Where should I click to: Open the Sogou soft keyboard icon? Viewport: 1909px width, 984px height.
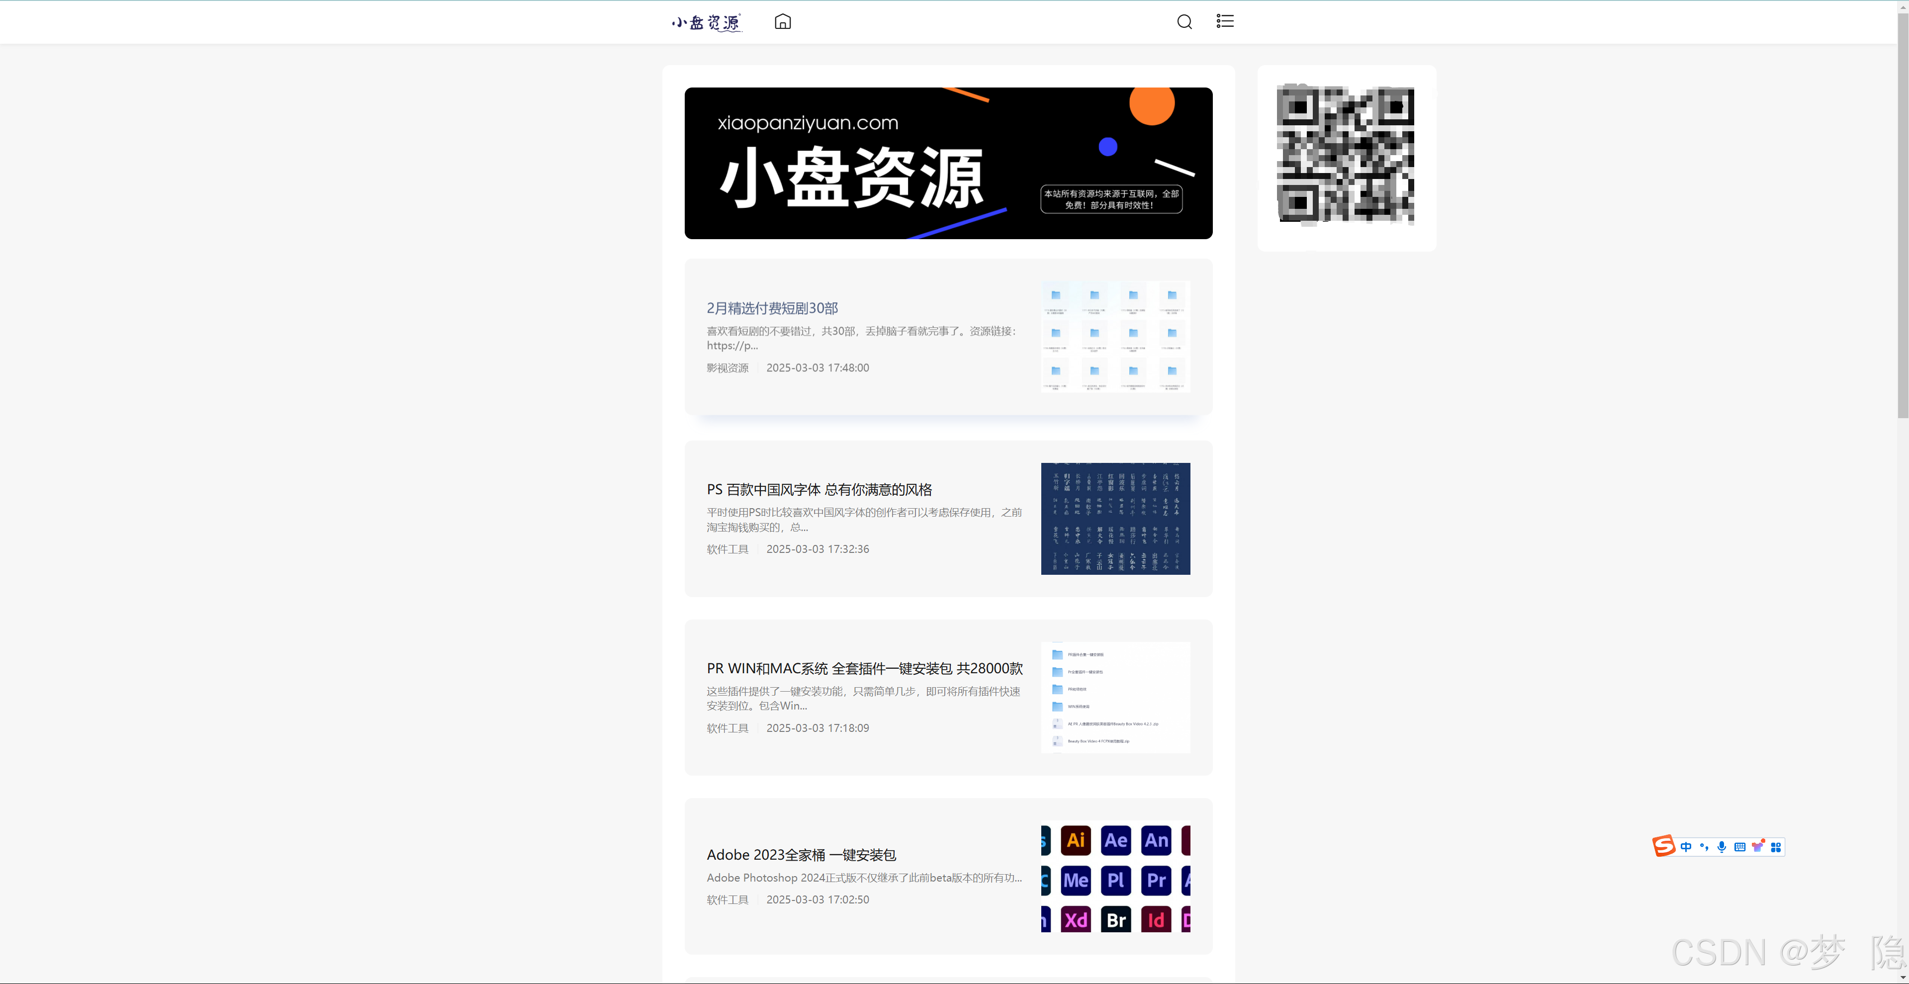click(x=1739, y=847)
